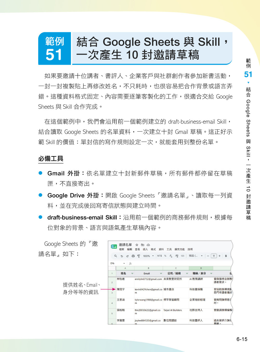Open the search menus magnifier icon

click(116, 256)
